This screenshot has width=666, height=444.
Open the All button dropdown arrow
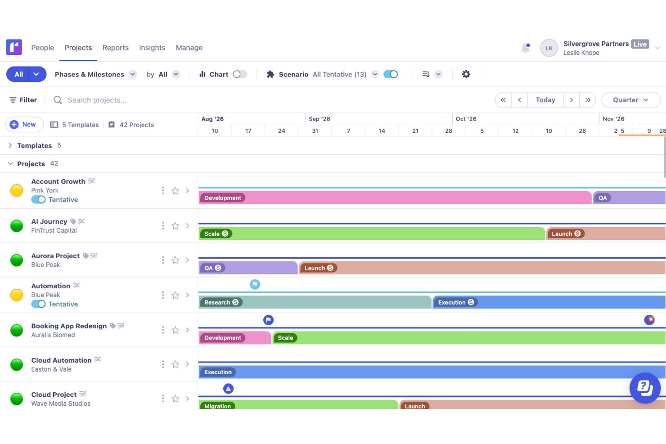click(x=37, y=74)
